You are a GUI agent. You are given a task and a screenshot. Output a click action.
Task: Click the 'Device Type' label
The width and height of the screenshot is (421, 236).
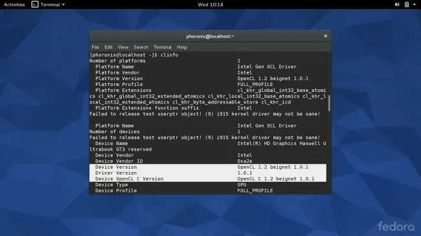111,185
